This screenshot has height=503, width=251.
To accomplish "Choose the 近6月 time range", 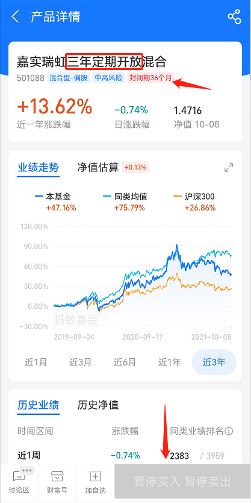I will pos(125,362).
